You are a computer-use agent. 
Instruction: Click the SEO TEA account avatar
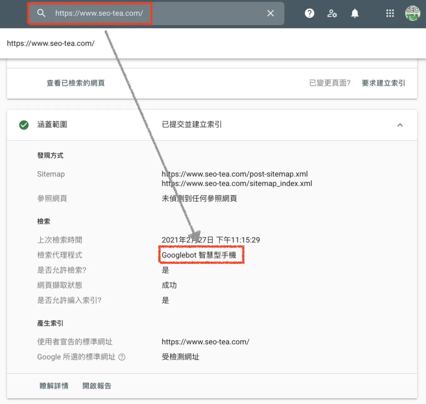(x=412, y=13)
